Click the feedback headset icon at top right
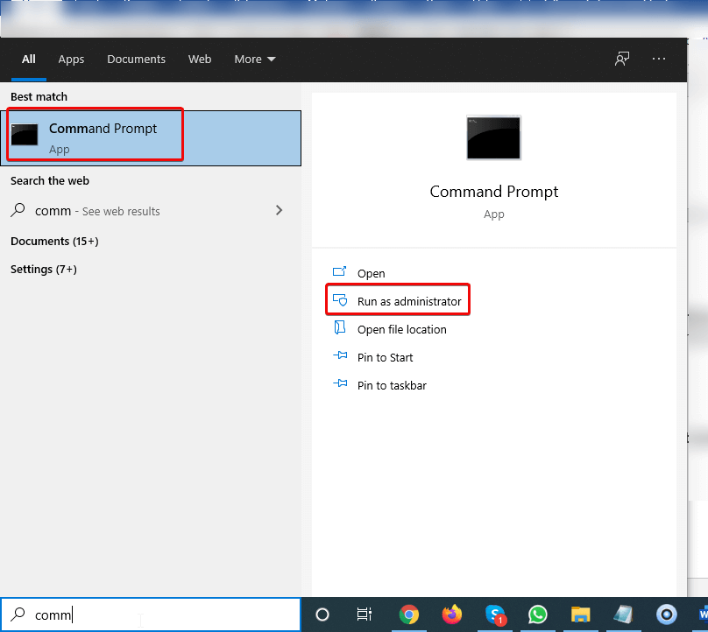 (x=621, y=59)
